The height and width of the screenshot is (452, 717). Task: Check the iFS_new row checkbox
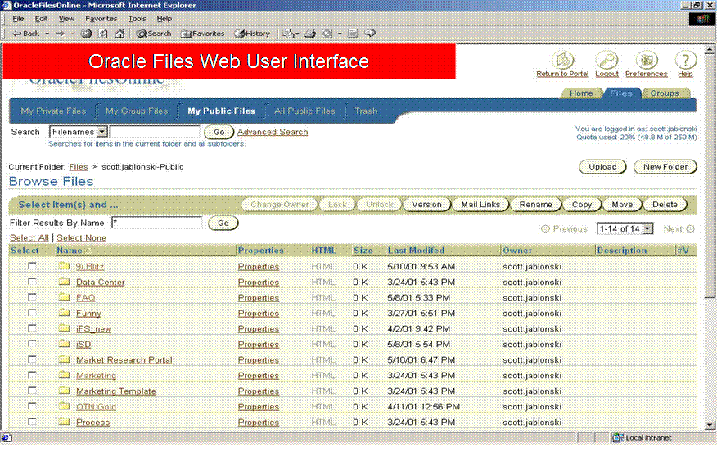[x=32, y=328]
